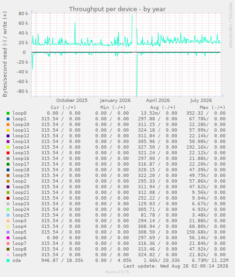
Task: Click the loop9 legend label
Action: point(19,254)
